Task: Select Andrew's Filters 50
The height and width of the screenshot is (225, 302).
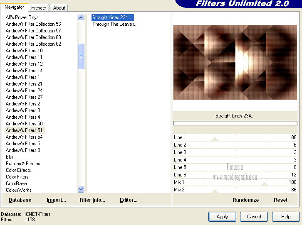Action: click(x=24, y=124)
